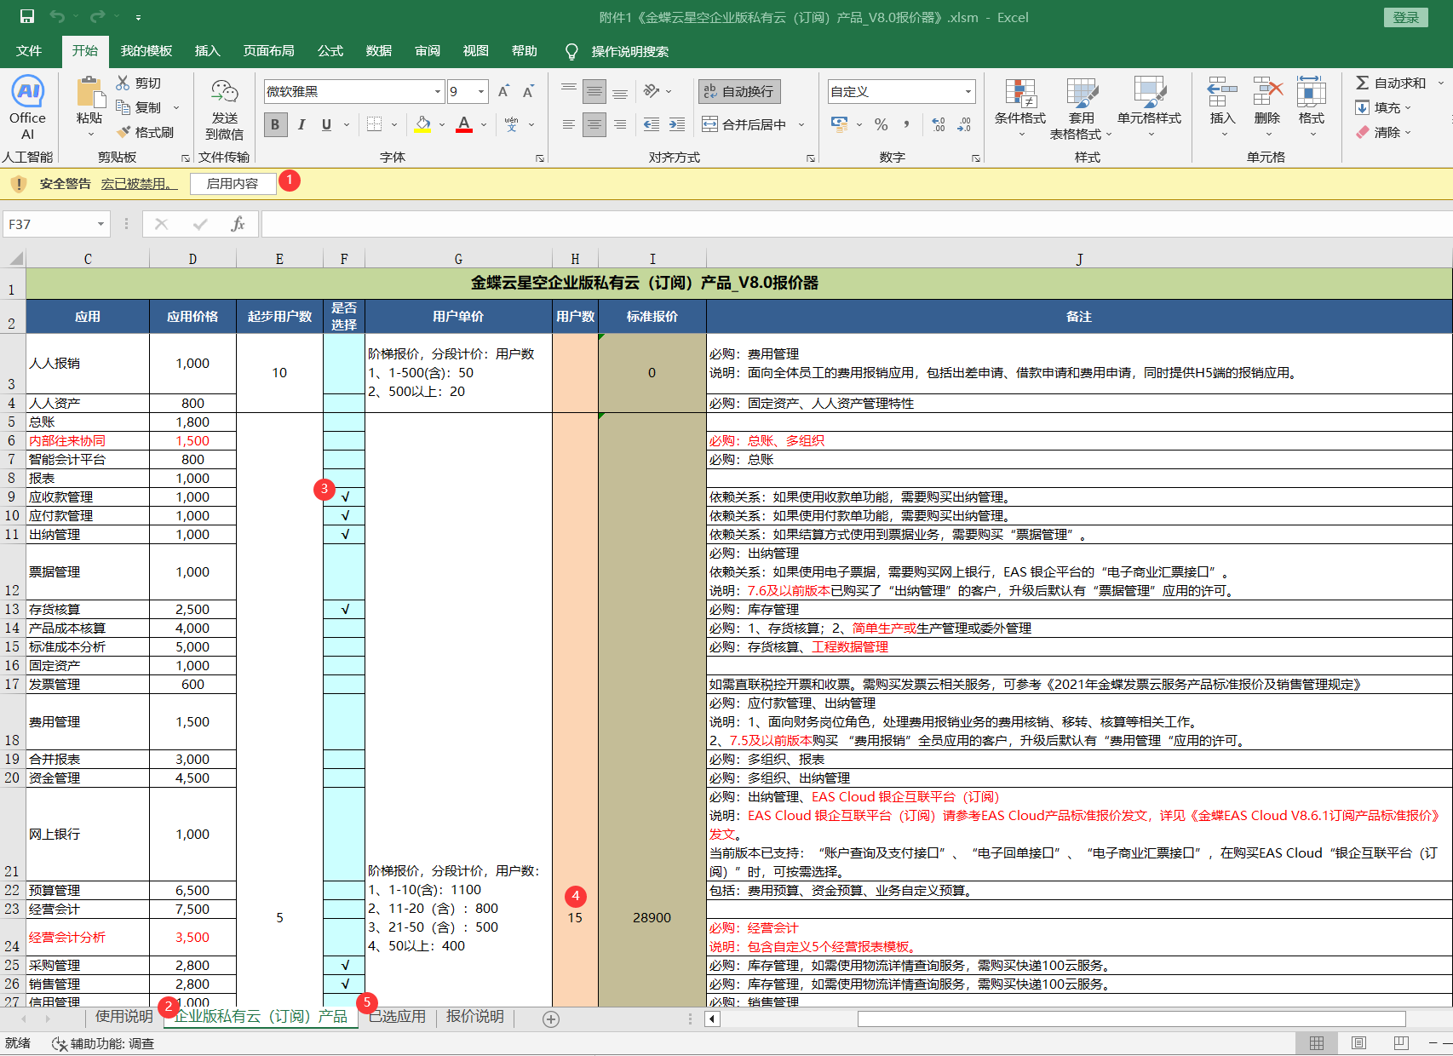Click the Borders icon
The height and width of the screenshot is (1056, 1453).
(x=374, y=125)
